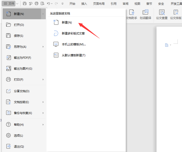Click the printer icon beside 打印(P)
Image resolution: width=182 pixels, height=152 pixels.
click(8, 79)
